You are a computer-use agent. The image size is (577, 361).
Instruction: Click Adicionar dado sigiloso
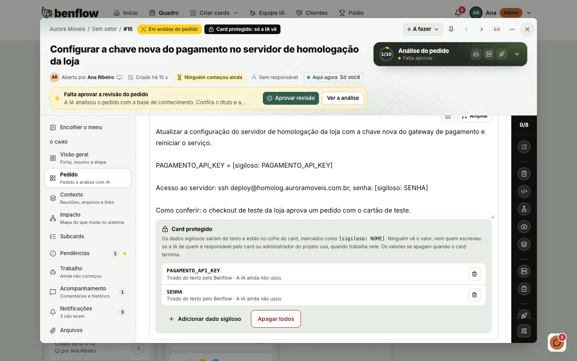[x=205, y=319]
